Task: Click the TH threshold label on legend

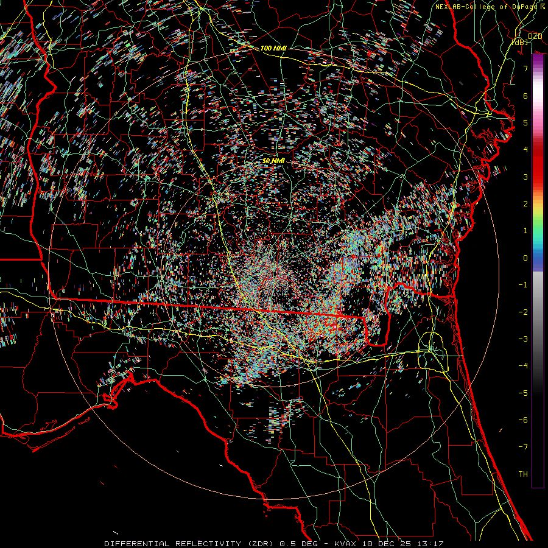Action: click(x=523, y=474)
